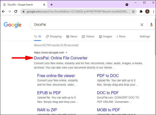Start voice search with the microphone

[151, 25]
